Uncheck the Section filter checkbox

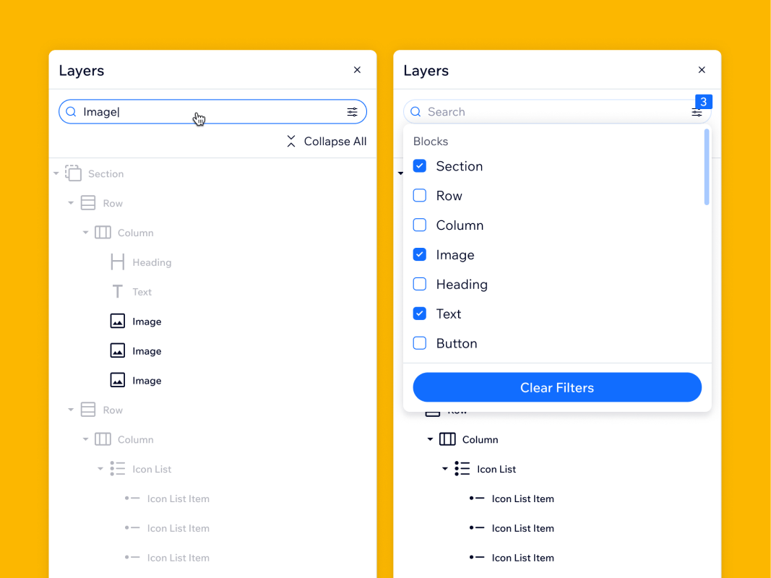419,165
